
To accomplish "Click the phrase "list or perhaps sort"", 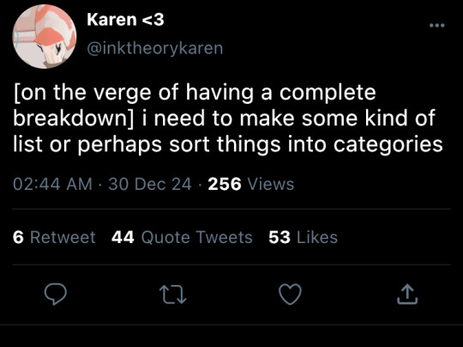I will point(111,145).
